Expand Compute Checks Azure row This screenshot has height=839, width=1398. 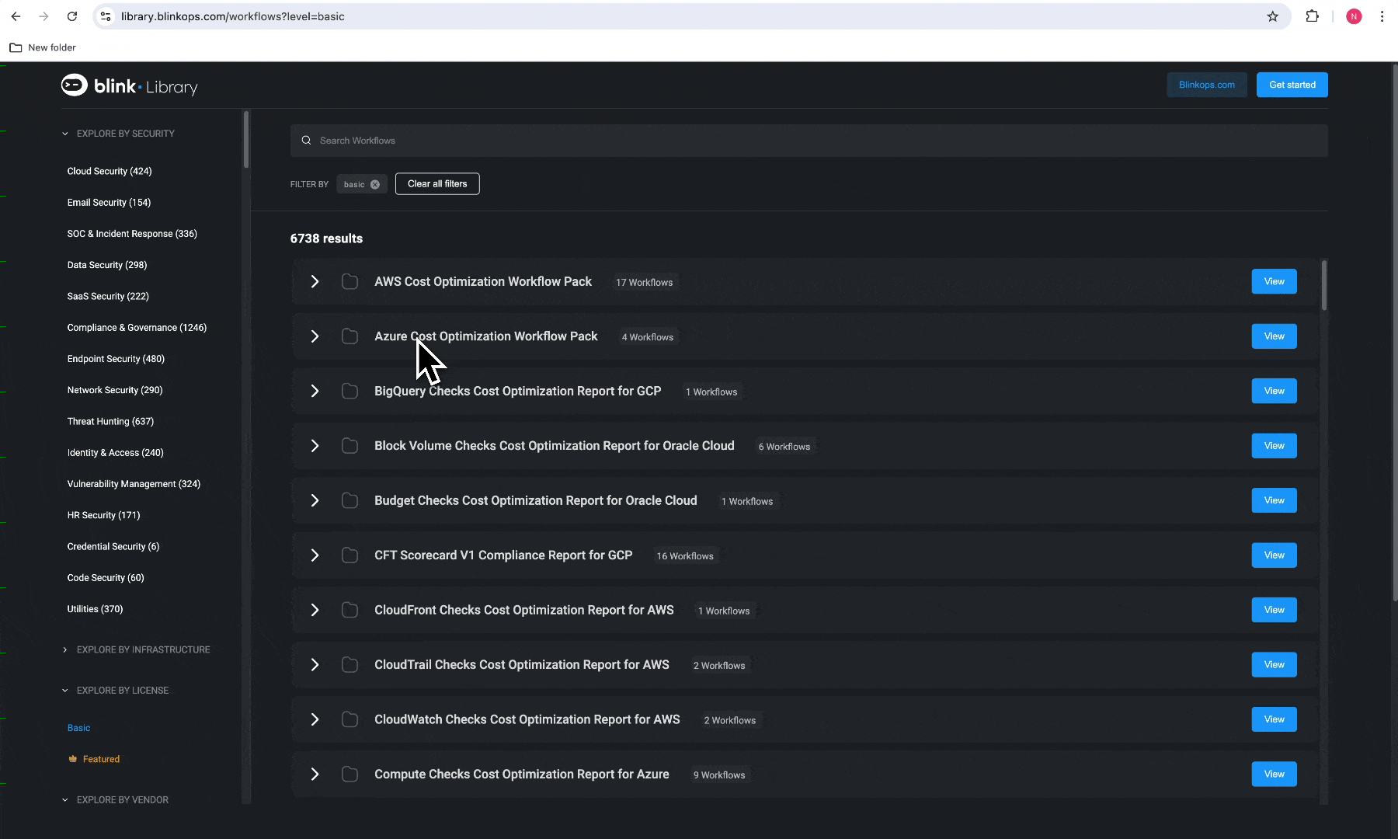(x=315, y=775)
